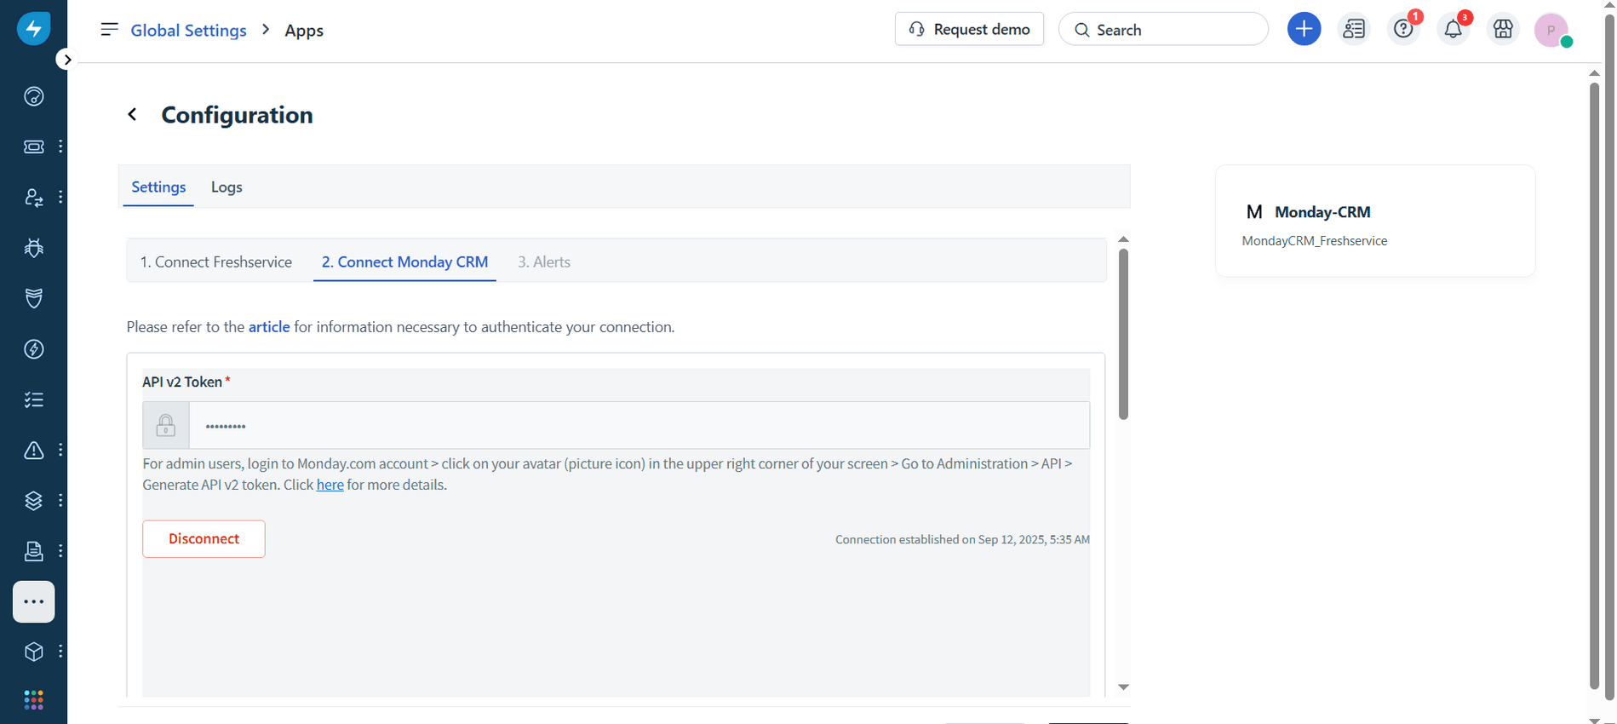Click the highlighted three-dots More icon
The width and height of the screenshot is (1617, 724).
34,602
